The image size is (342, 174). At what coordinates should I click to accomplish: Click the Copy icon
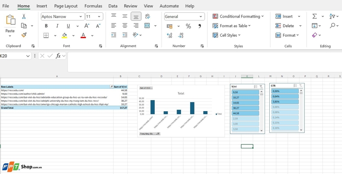click(24, 26)
